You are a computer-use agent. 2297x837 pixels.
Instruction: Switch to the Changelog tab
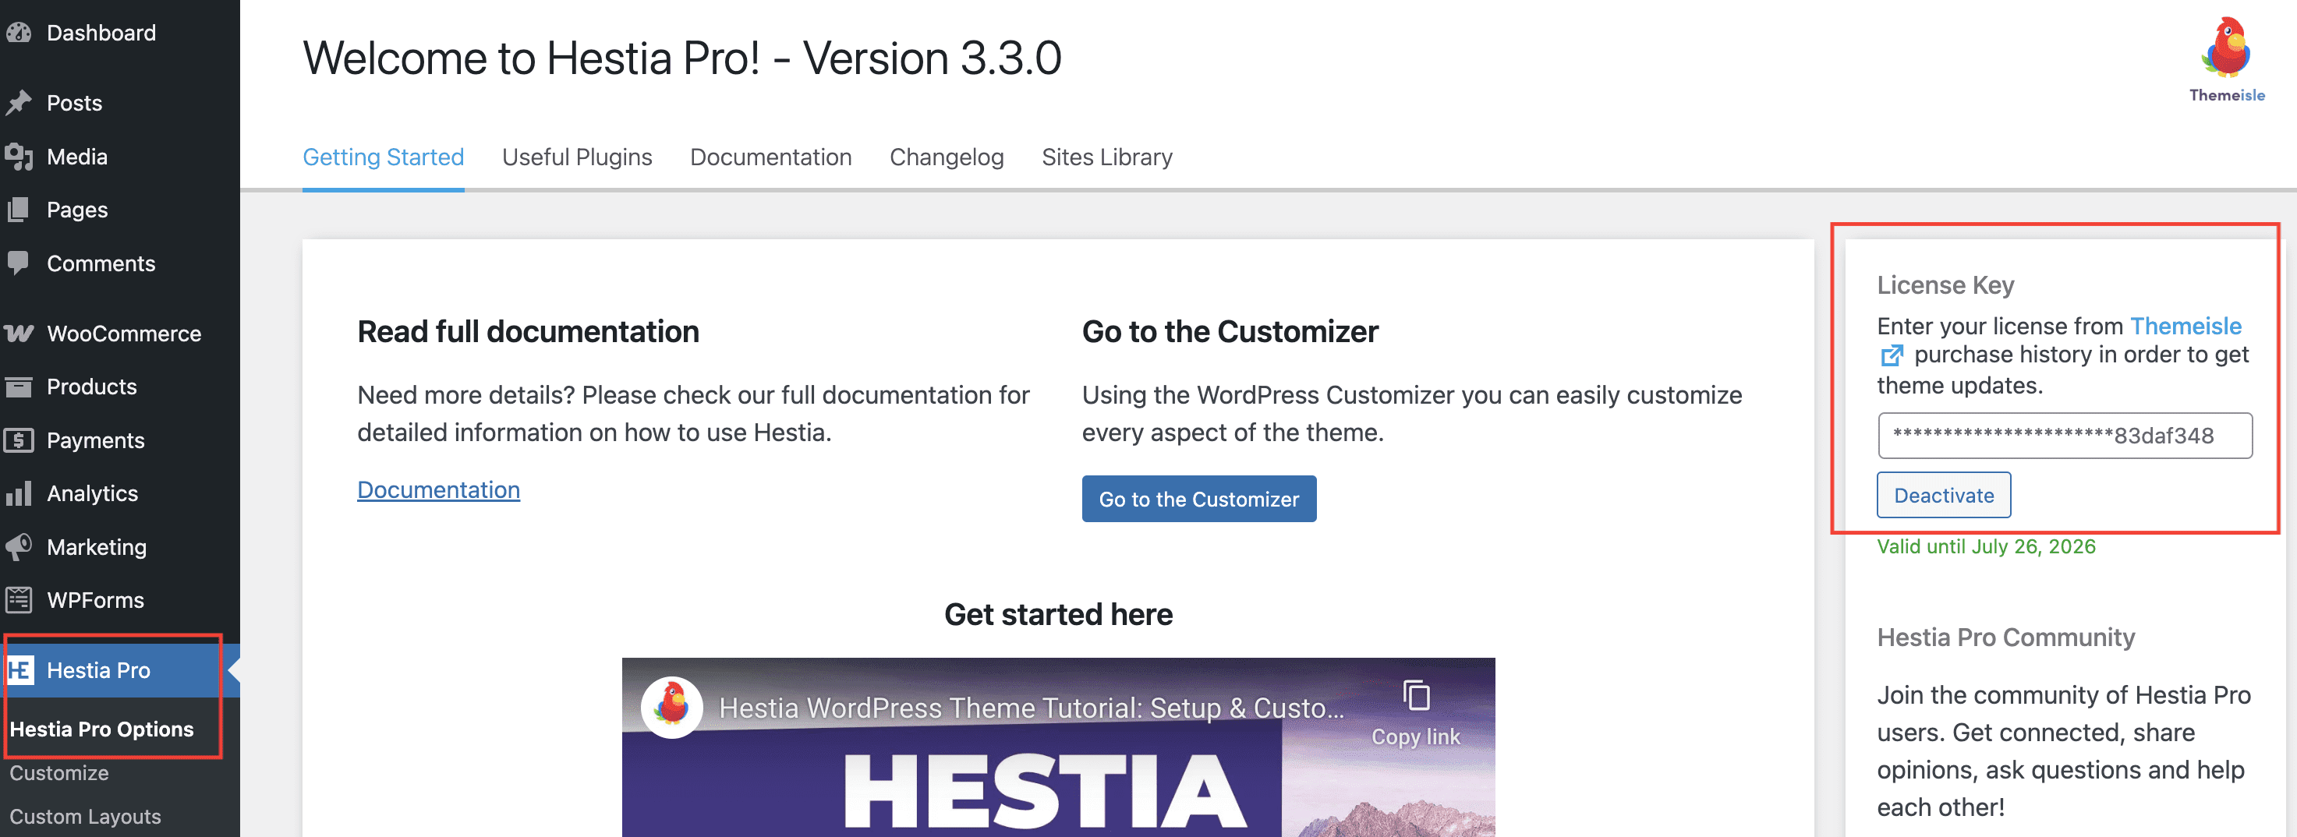coord(945,157)
